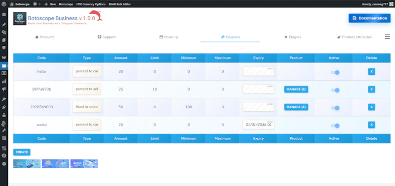This screenshot has height=186, width=395.
Task: Click the coupon code world
Action: [41, 125]
